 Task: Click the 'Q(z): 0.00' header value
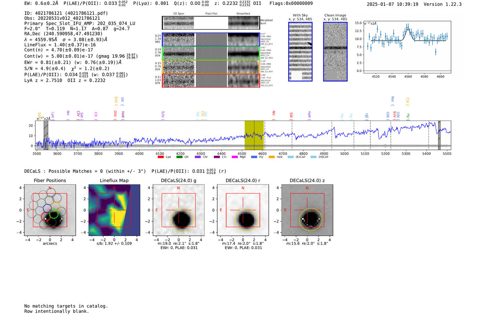(x=188, y=3)
